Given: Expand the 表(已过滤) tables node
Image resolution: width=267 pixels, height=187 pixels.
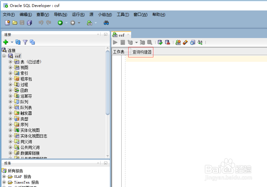Looking at the screenshot, I should pyautogui.click(x=10, y=61).
